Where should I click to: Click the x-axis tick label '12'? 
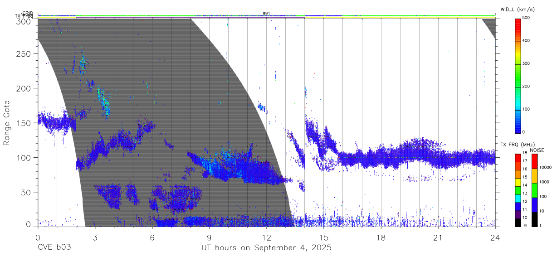click(x=267, y=238)
